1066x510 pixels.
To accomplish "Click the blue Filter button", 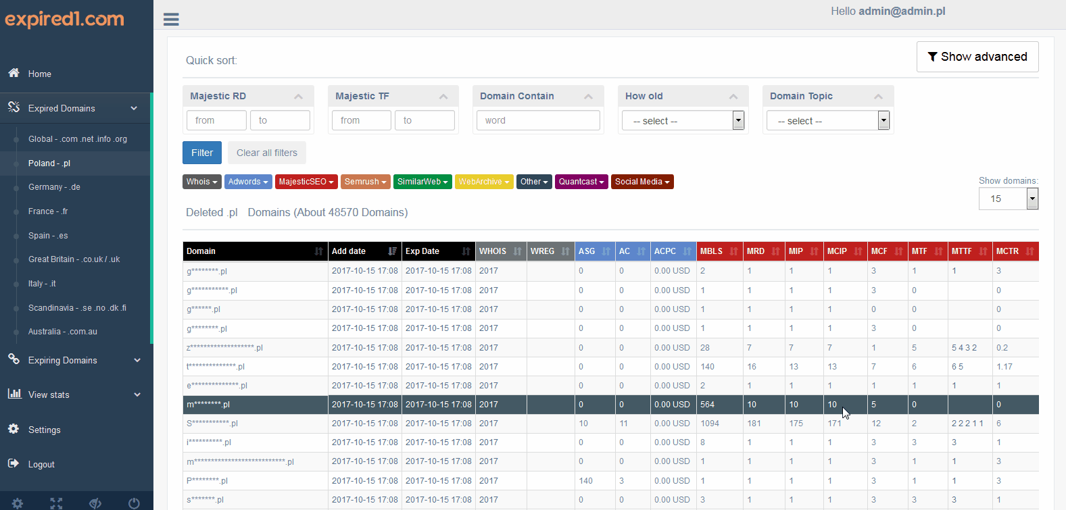I will coord(202,153).
